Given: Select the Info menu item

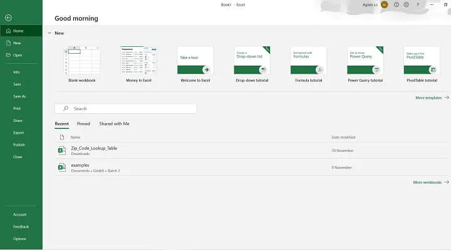Looking at the screenshot, I should pos(16,72).
